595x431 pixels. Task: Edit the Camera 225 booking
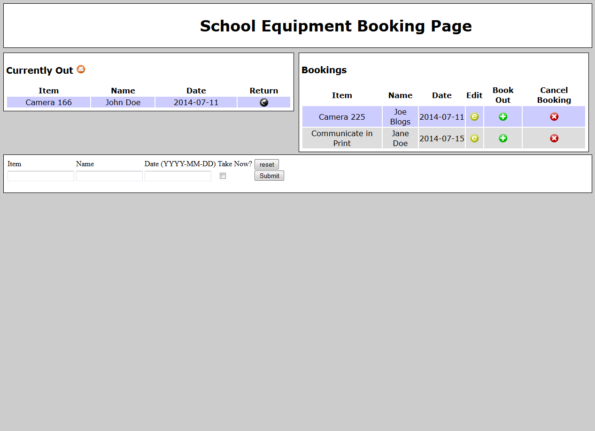coord(474,116)
